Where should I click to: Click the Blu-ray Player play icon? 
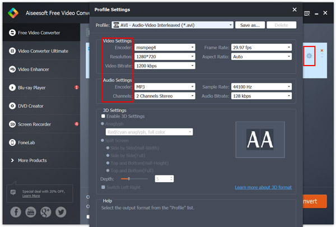pyautogui.click(x=12, y=87)
